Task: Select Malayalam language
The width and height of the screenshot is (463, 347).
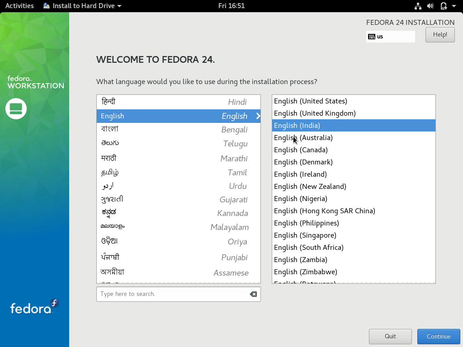Action: pyautogui.click(x=178, y=227)
